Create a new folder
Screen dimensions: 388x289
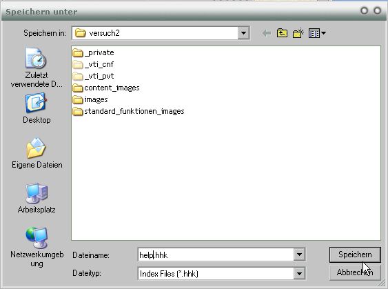click(x=298, y=33)
